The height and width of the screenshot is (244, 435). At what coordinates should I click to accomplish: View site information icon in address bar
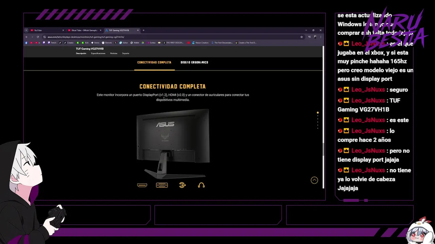[45, 37]
